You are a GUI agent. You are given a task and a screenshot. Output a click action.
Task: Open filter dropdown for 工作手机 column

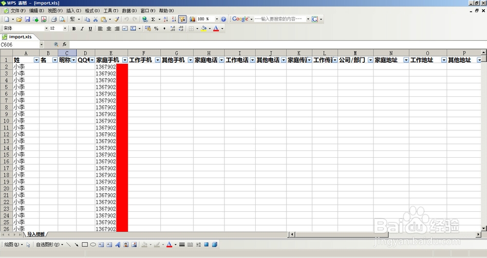(157, 60)
